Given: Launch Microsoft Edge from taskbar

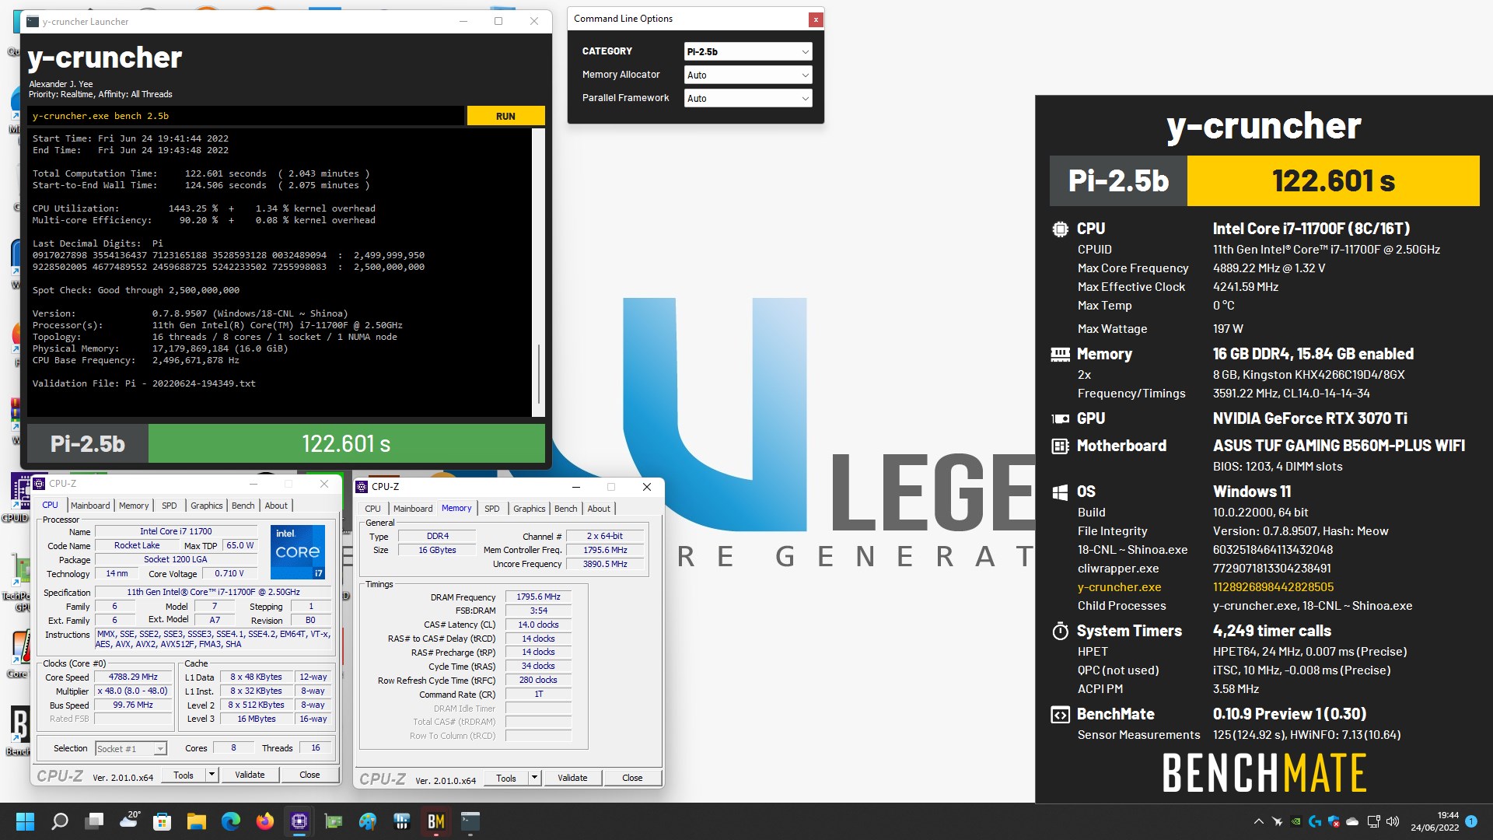Looking at the screenshot, I should 231,821.
